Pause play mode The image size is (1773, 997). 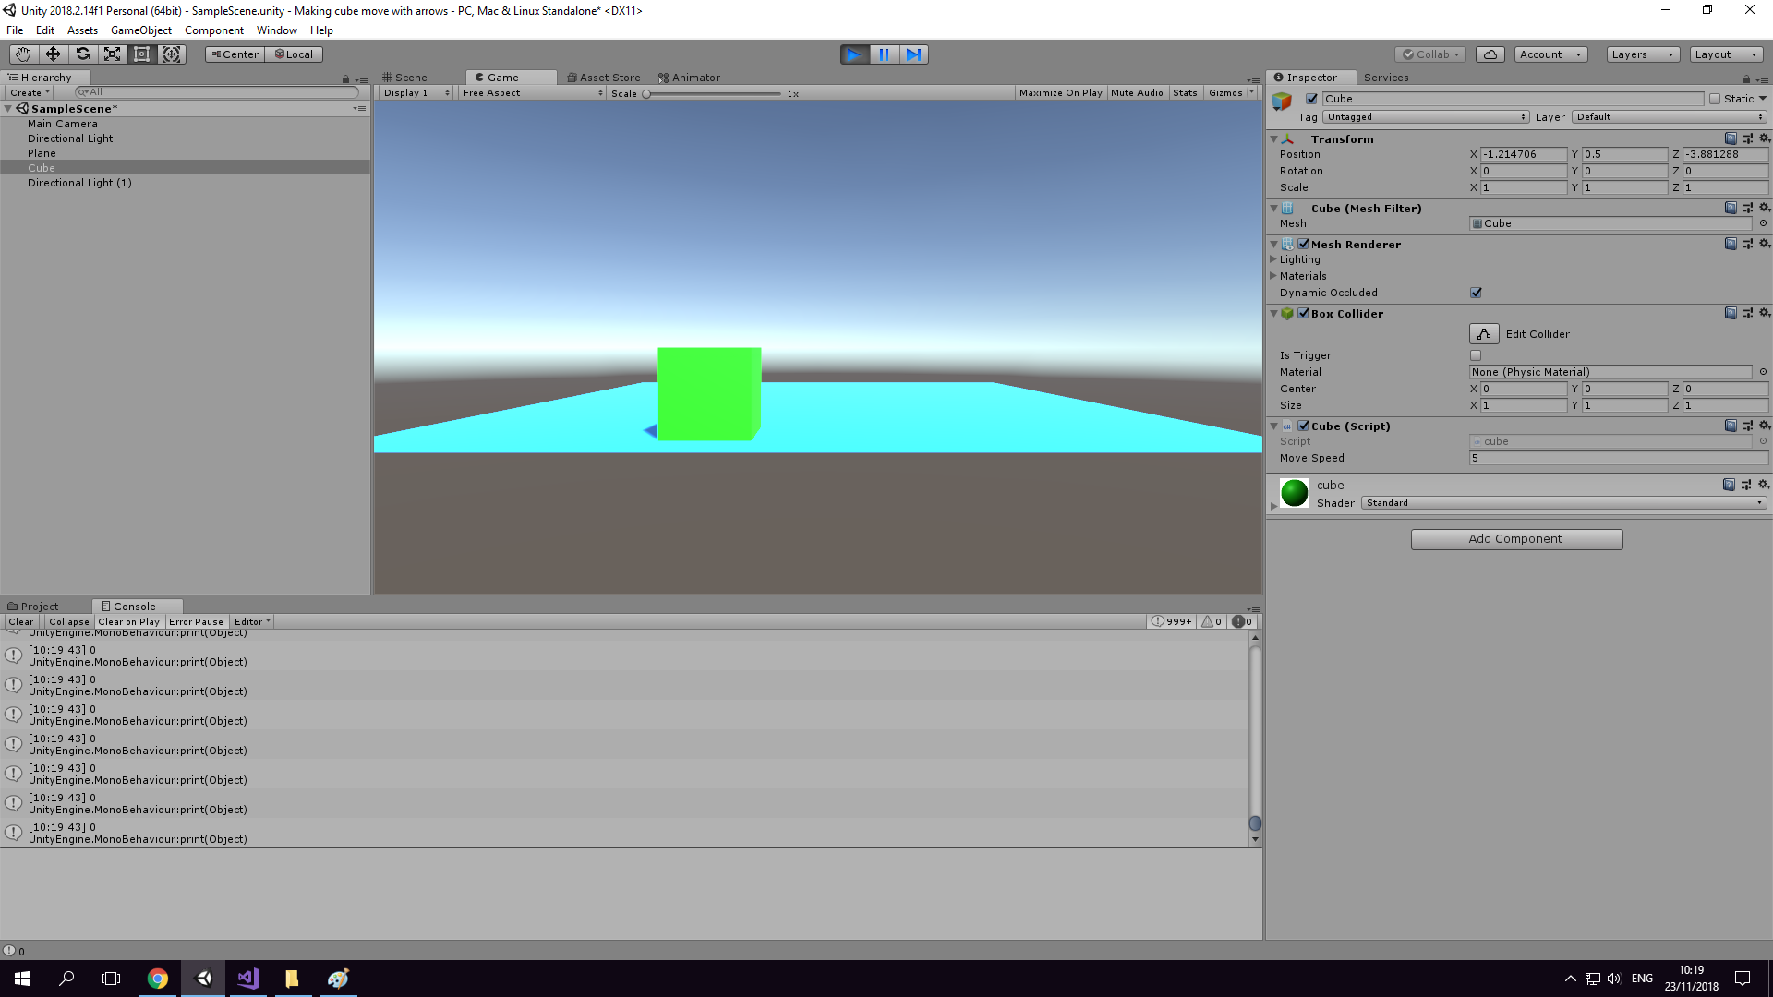tap(884, 54)
